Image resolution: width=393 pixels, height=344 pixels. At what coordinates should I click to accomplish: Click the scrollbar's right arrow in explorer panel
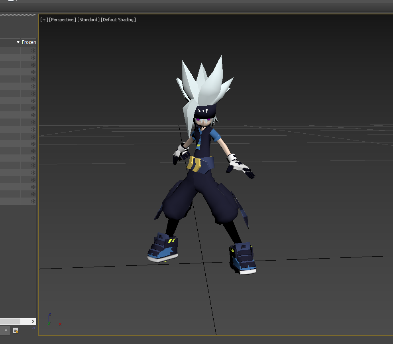click(x=33, y=321)
